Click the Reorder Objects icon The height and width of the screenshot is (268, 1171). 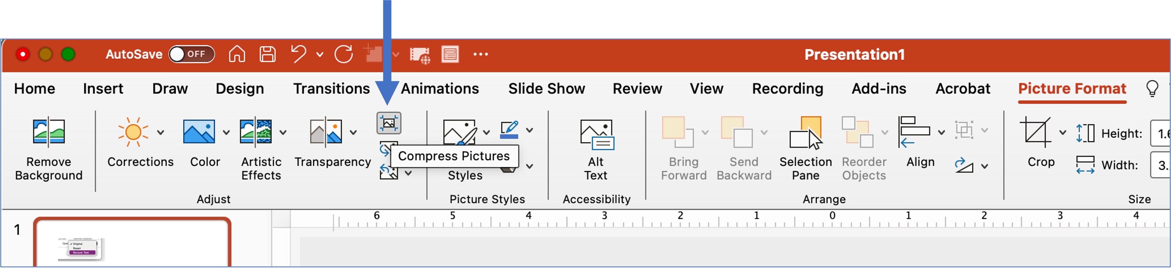coord(858,132)
